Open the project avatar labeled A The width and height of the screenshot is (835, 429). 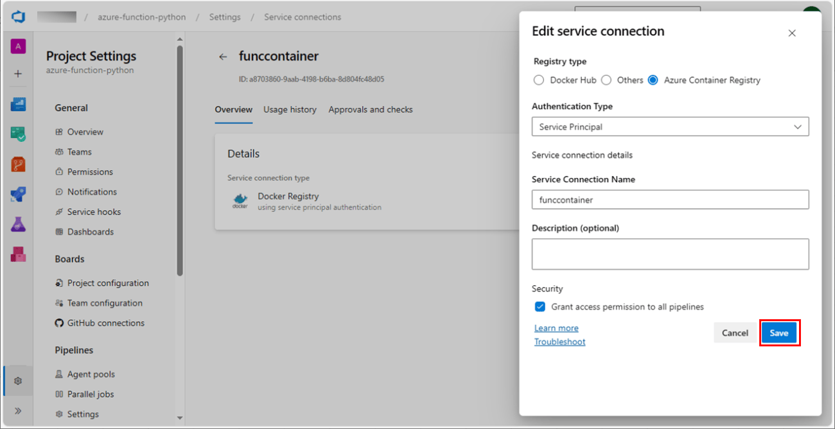(18, 46)
